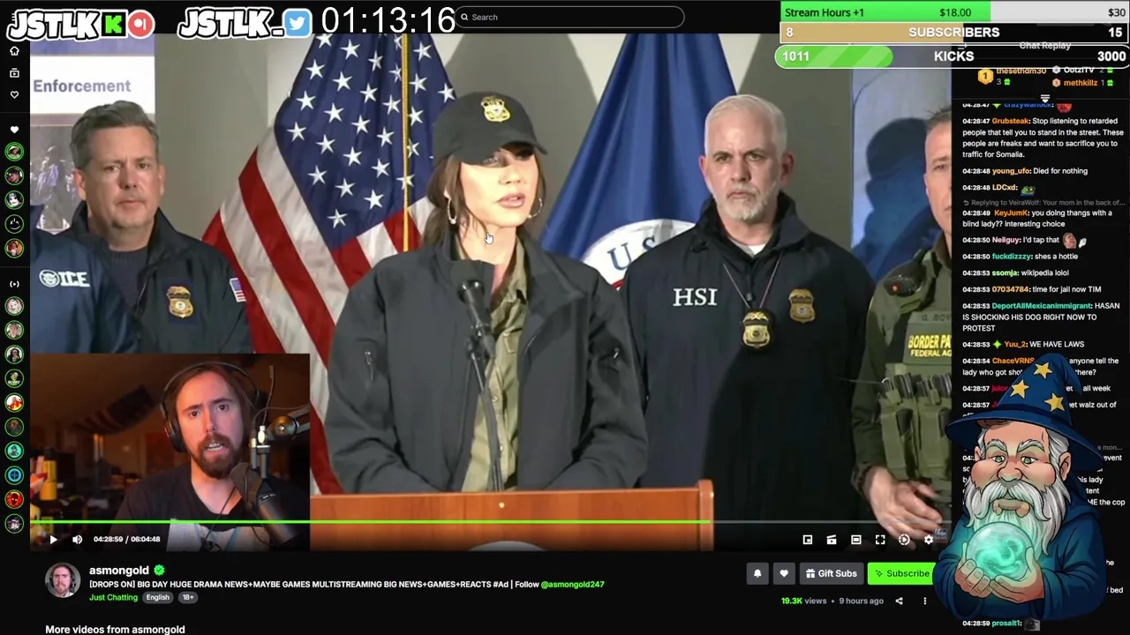Viewport: 1130px width, 635px height.
Task: Share the video using the share icon
Action: pyautogui.click(x=899, y=601)
